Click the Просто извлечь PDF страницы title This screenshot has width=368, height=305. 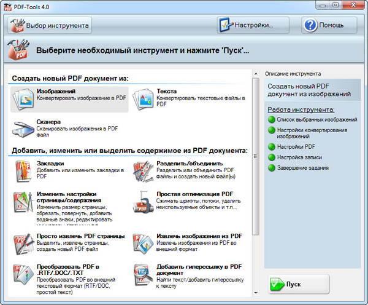tap(81, 236)
